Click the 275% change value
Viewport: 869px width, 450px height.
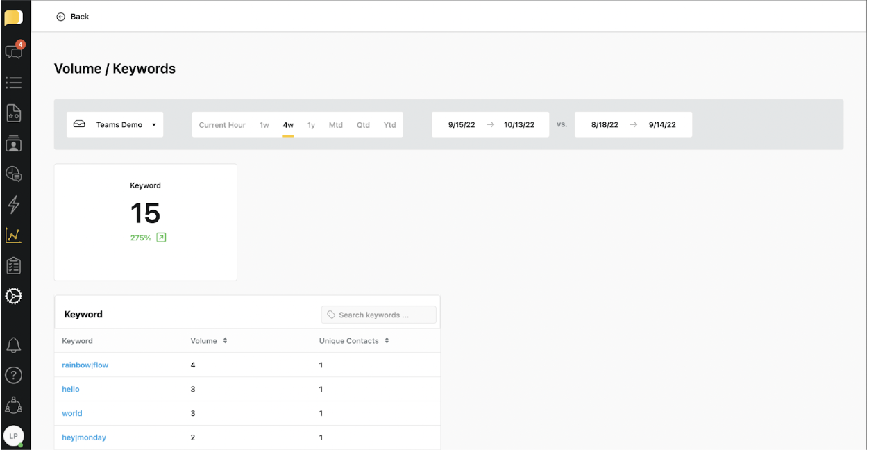pos(141,237)
